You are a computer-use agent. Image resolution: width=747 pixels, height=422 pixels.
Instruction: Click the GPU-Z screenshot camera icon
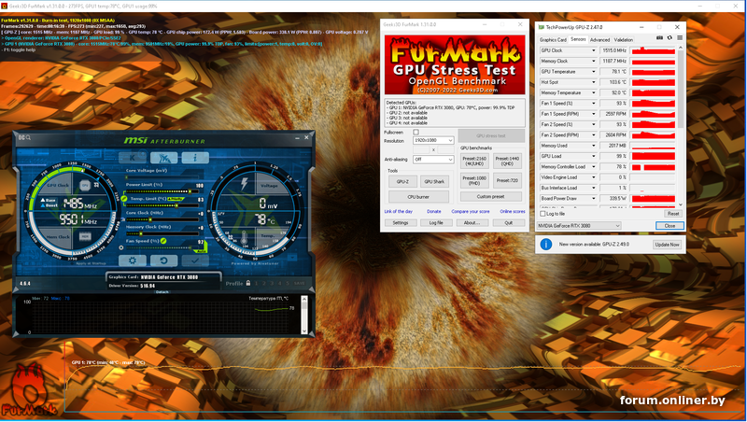(659, 37)
